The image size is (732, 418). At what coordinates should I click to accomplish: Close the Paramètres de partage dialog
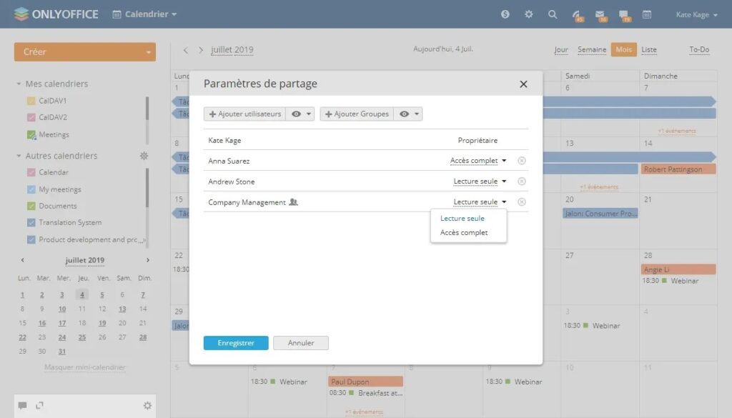point(523,84)
